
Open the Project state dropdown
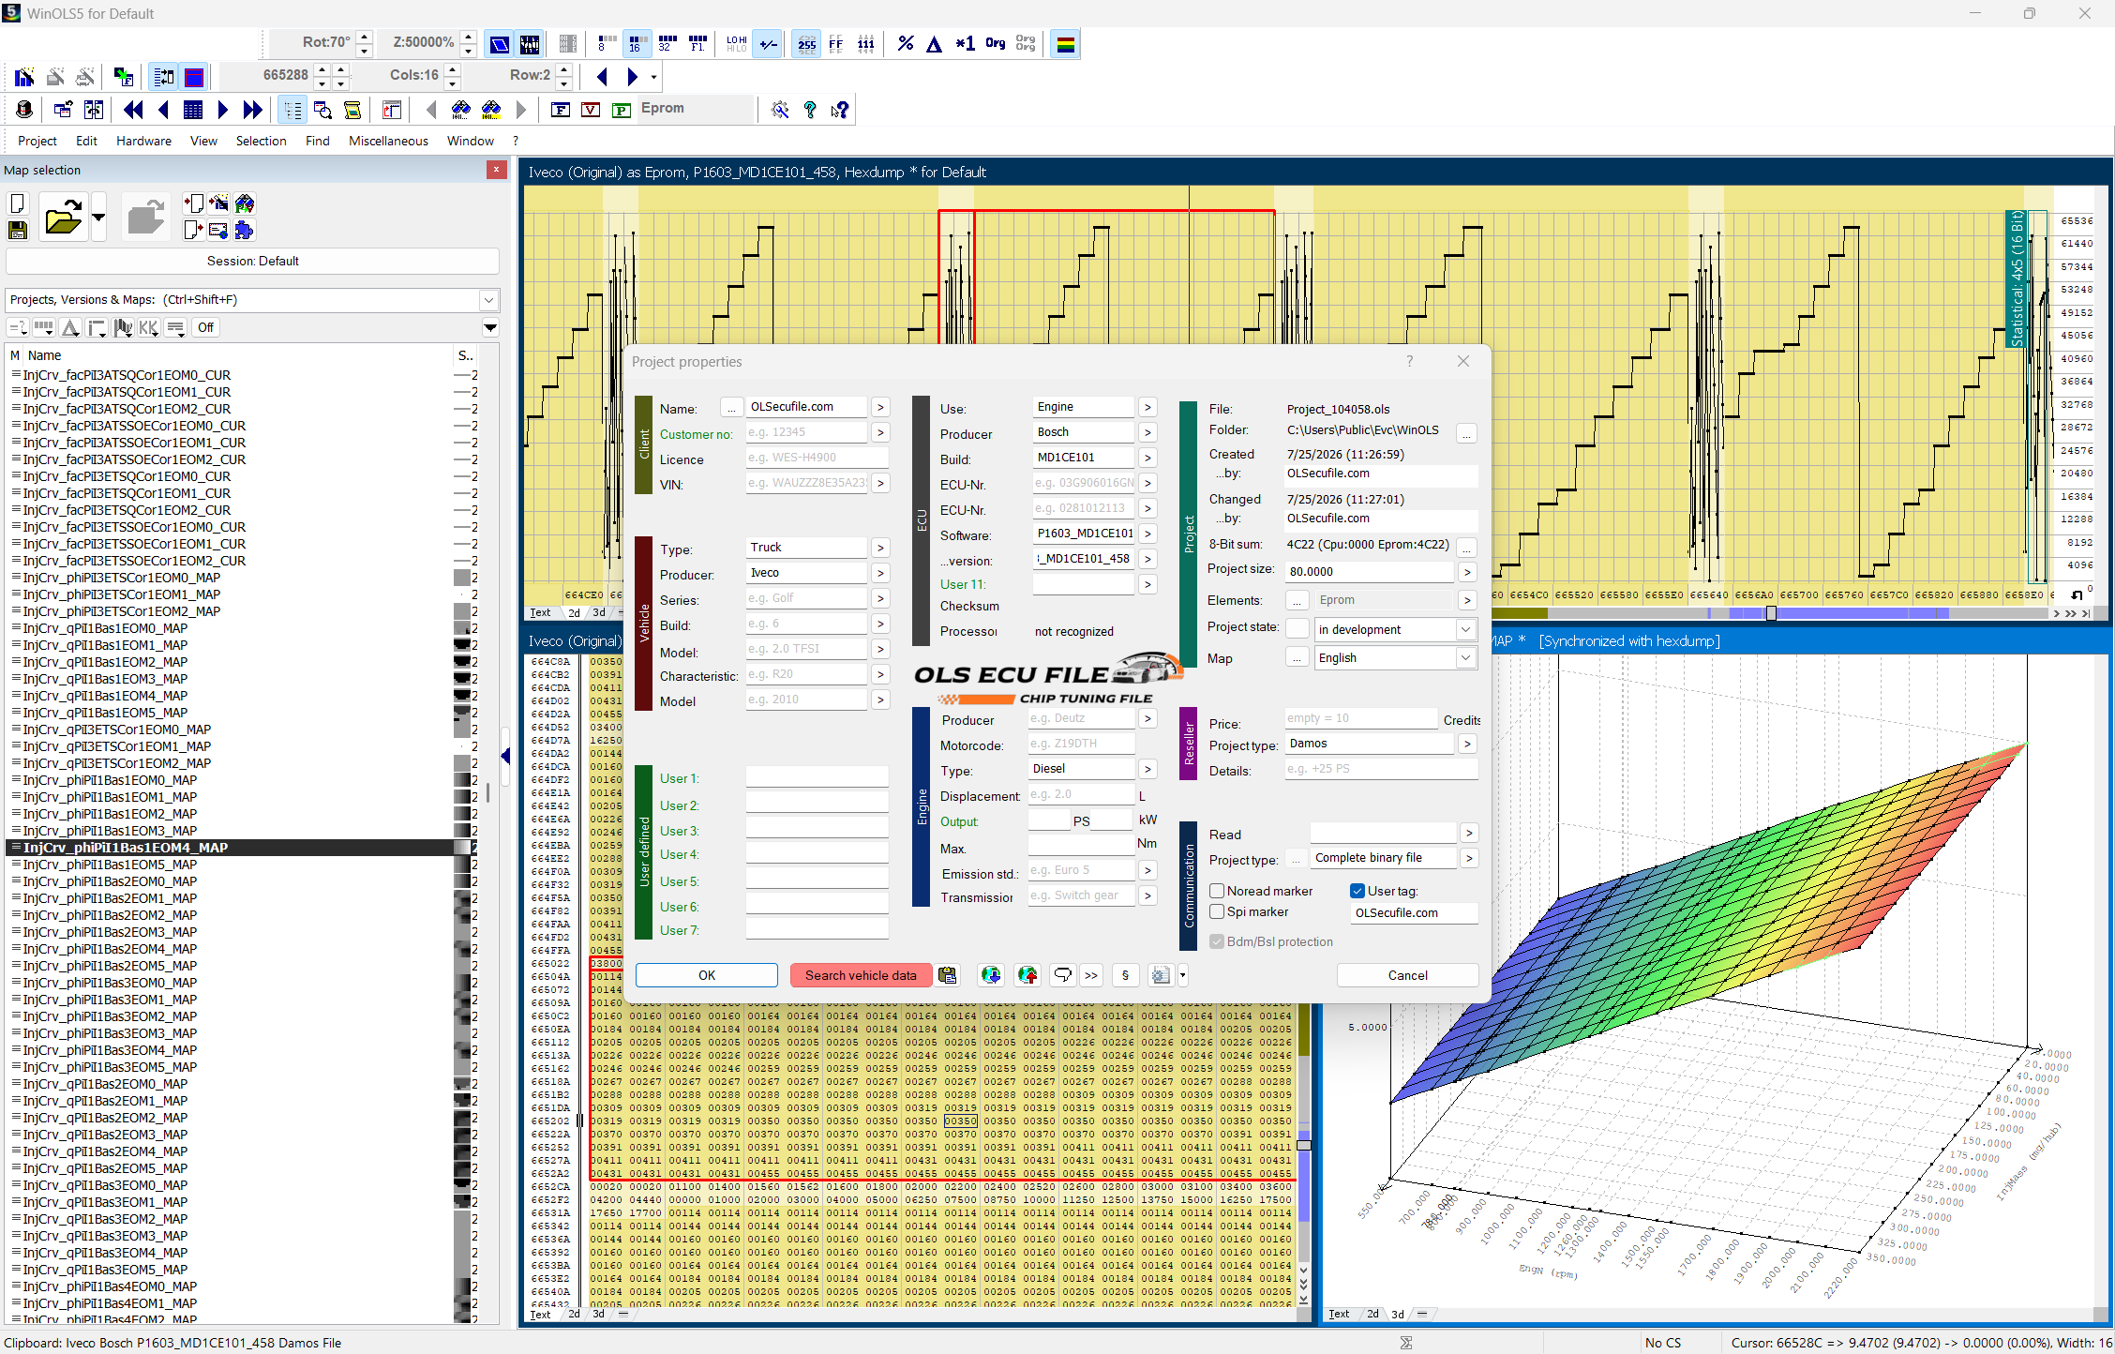(x=1465, y=629)
